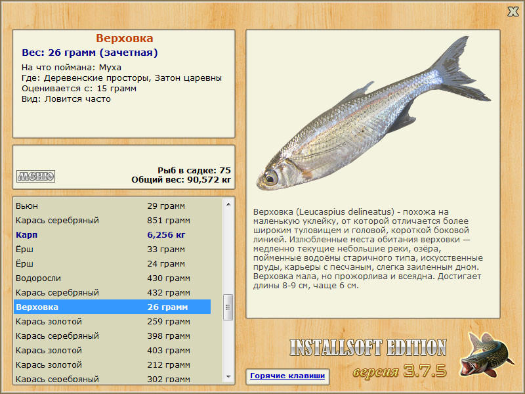This screenshot has height=394, width=525.
Task: Click the Общий вес: 90,572 кг total
Action: pos(181,180)
